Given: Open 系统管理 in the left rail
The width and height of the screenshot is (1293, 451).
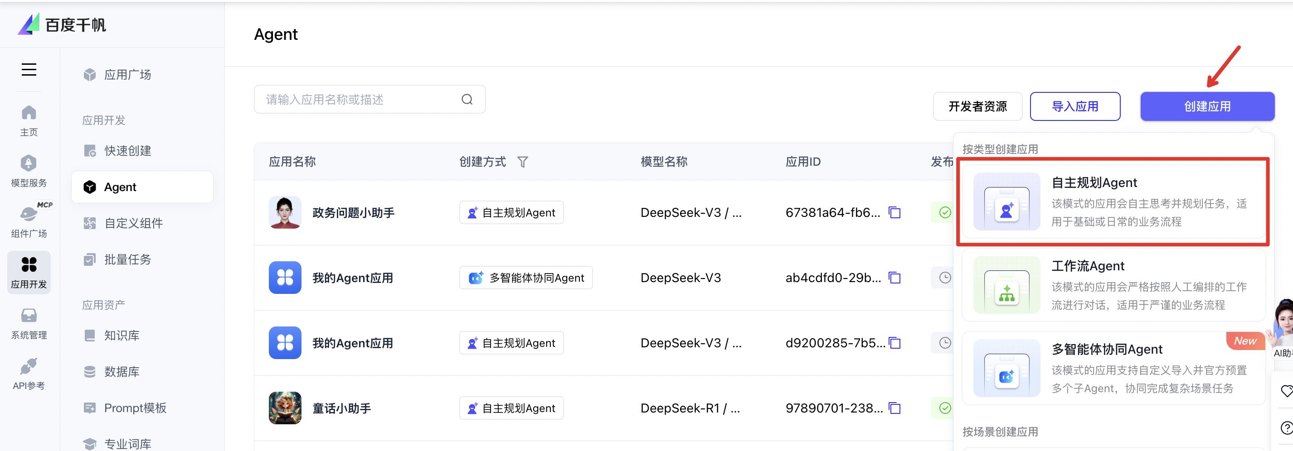Looking at the screenshot, I should pyautogui.click(x=29, y=323).
